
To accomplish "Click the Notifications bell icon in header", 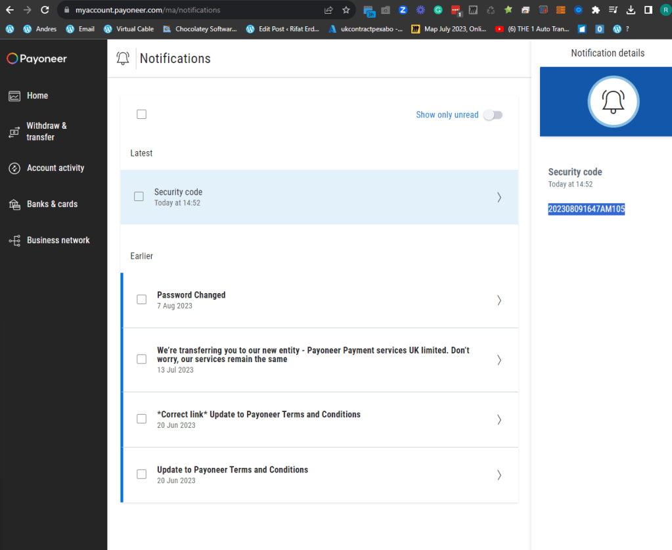I will (123, 58).
